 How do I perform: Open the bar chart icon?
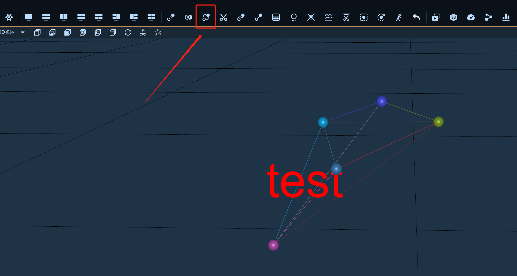[506, 17]
